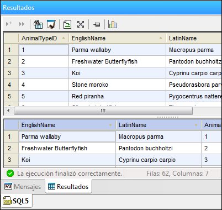Screen dimensions: 222x210
Task: Click the EnglishName column header in the lower grid
Action: [67, 125]
